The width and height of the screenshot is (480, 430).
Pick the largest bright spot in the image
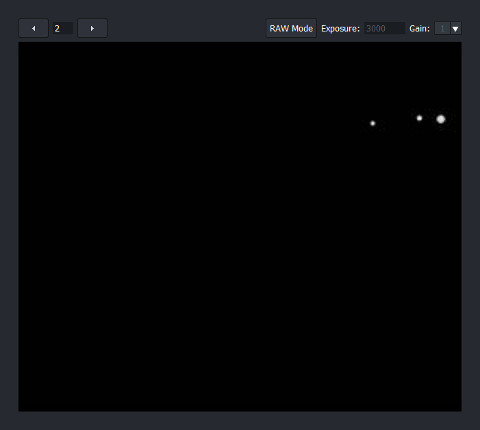tap(441, 119)
